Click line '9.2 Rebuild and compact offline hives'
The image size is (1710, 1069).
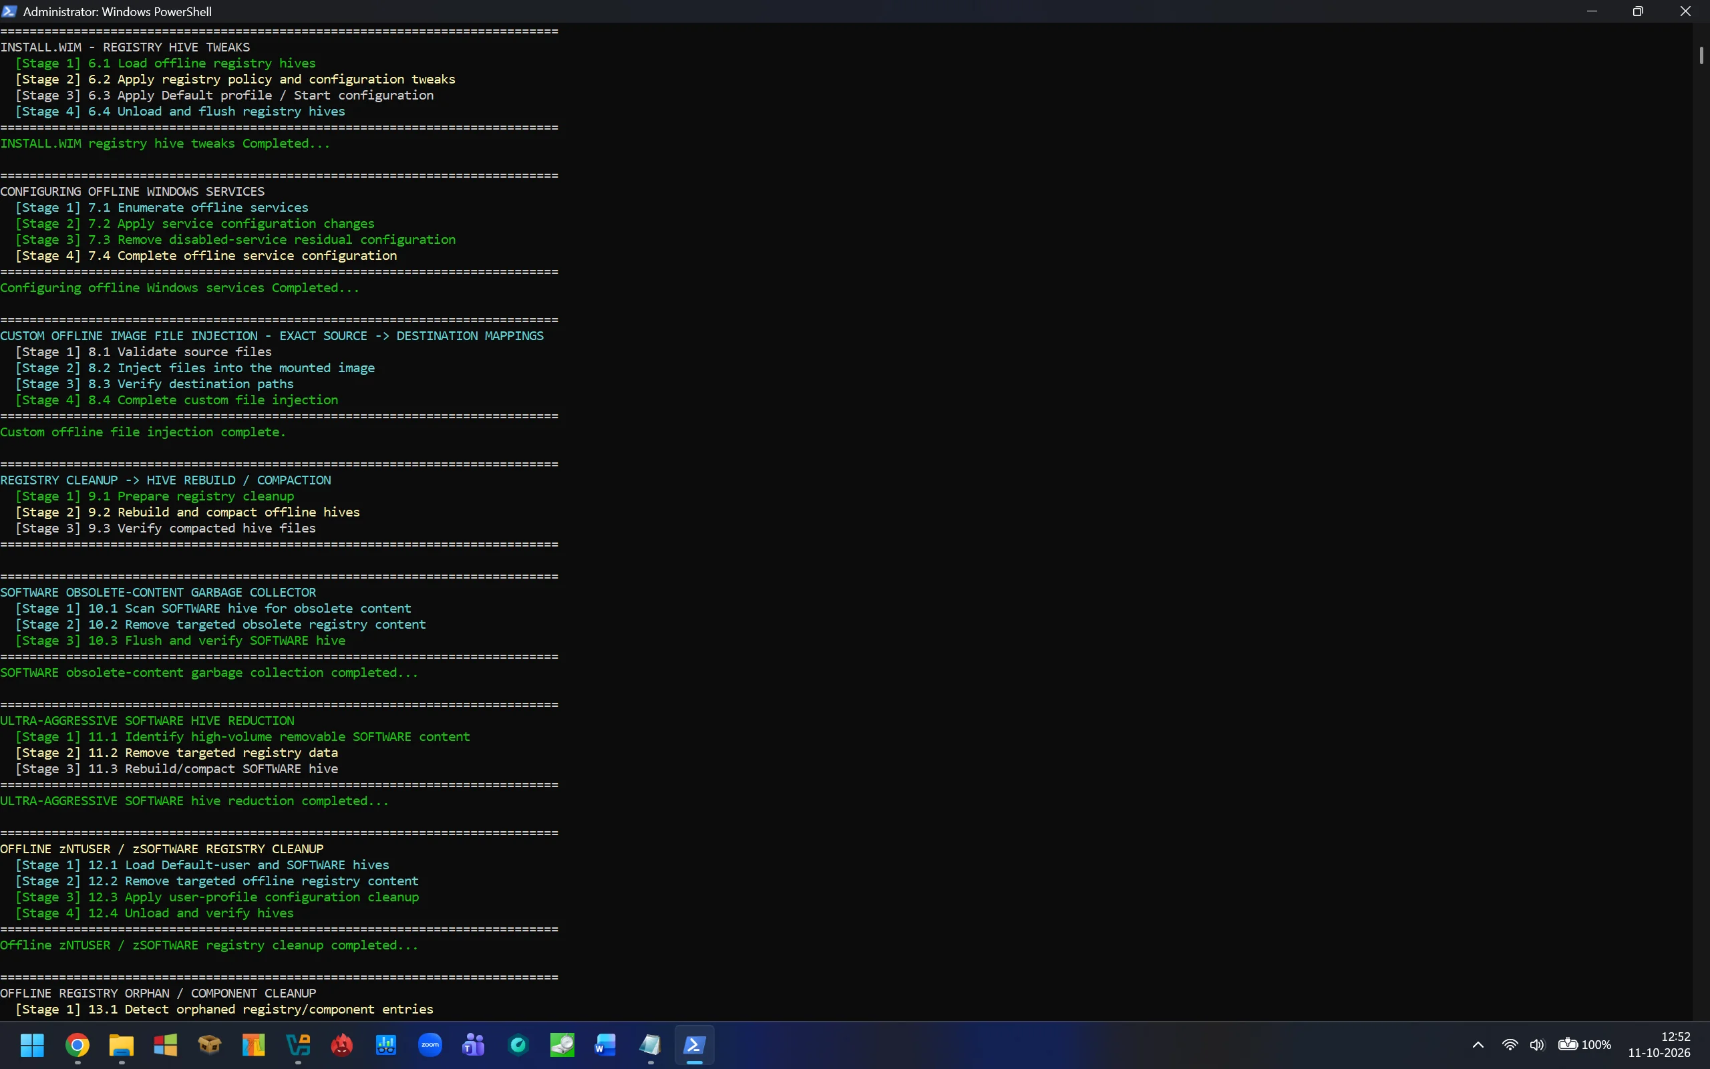click(x=187, y=512)
